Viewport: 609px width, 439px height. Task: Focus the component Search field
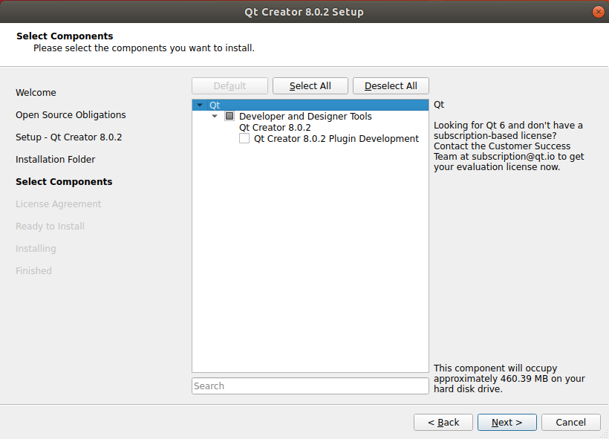click(310, 386)
